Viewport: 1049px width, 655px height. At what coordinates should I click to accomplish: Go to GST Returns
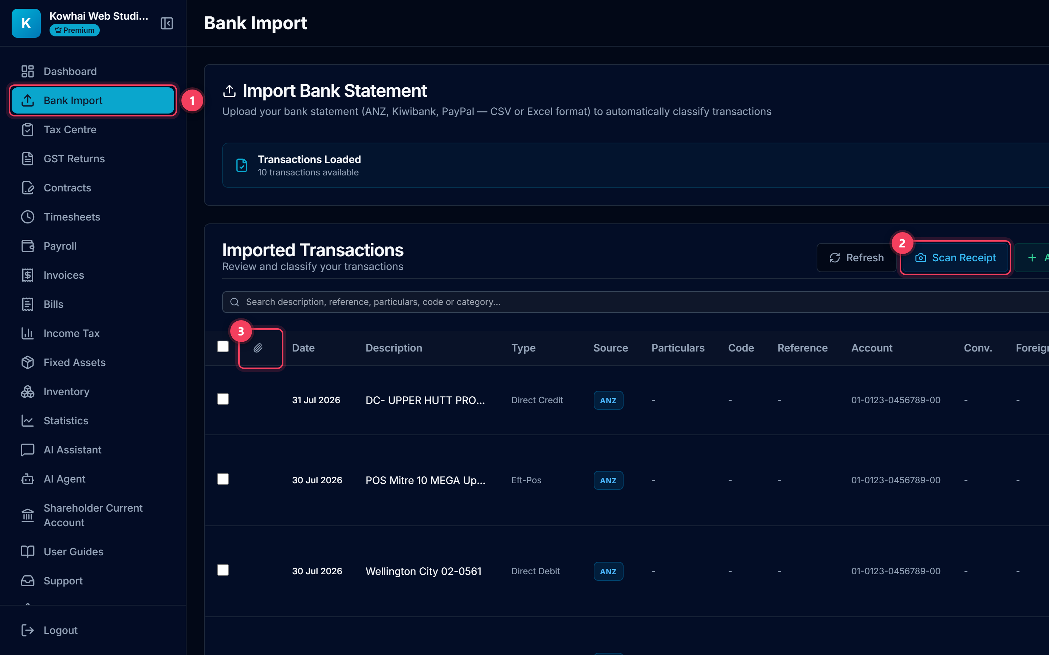pos(93,159)
